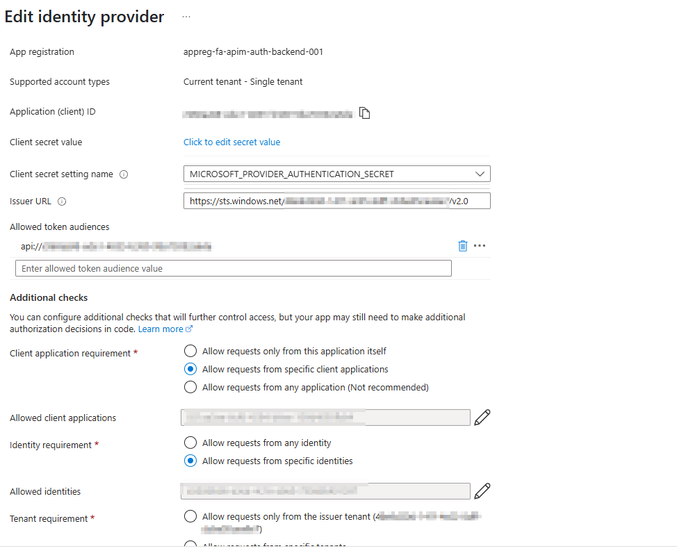
Task: Open more options for token audience
Action: pos(480,246)
